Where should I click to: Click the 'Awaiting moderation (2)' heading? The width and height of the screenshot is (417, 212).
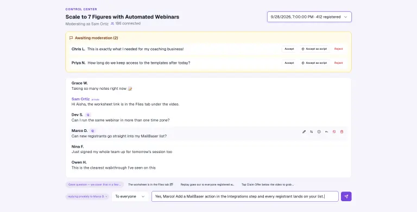(x=96, y=38)
